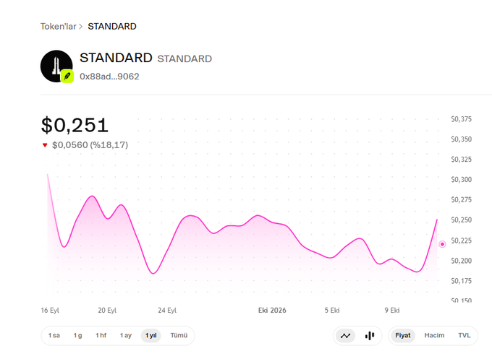
Task: Click the STANDARD token logo
Action: tap(56, 66)
